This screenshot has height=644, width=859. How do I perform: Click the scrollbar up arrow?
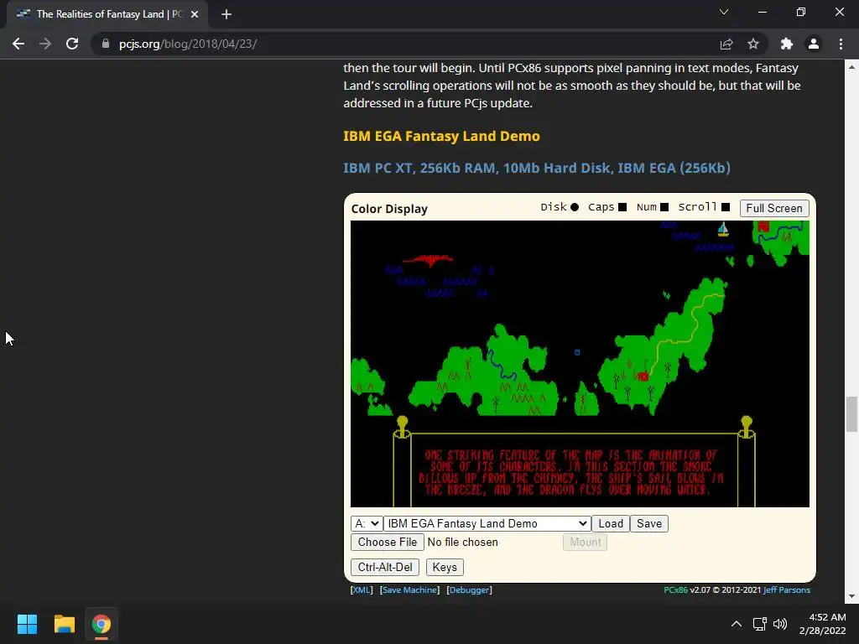pos(851,67)
